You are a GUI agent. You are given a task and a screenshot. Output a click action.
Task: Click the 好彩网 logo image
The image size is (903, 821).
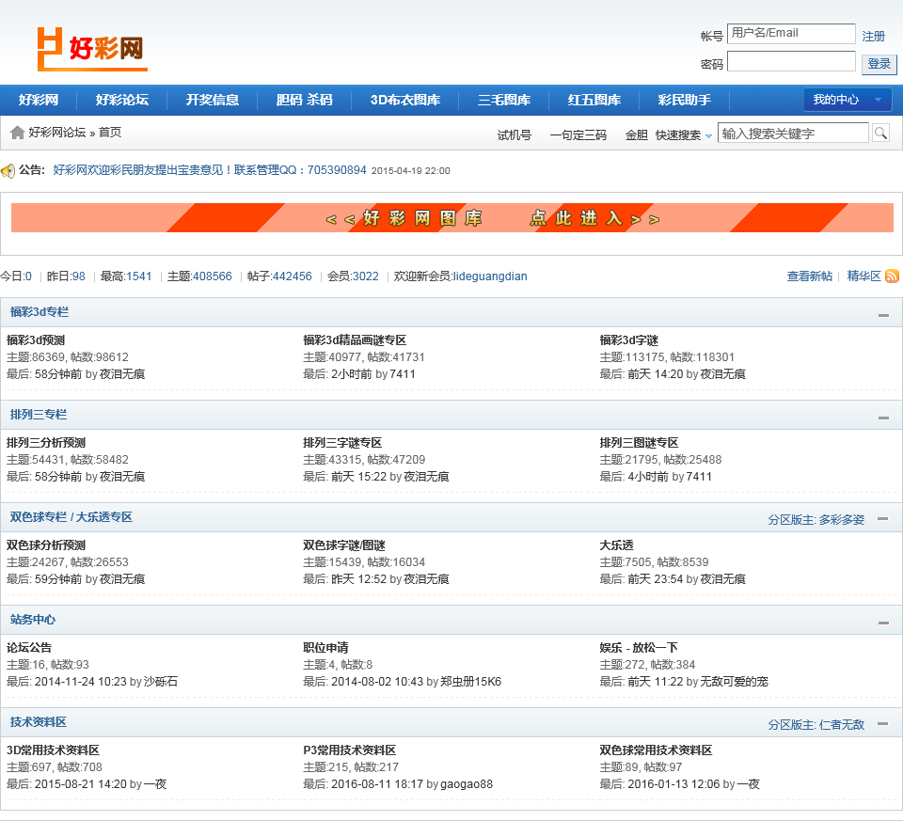(x=92, y=49)
